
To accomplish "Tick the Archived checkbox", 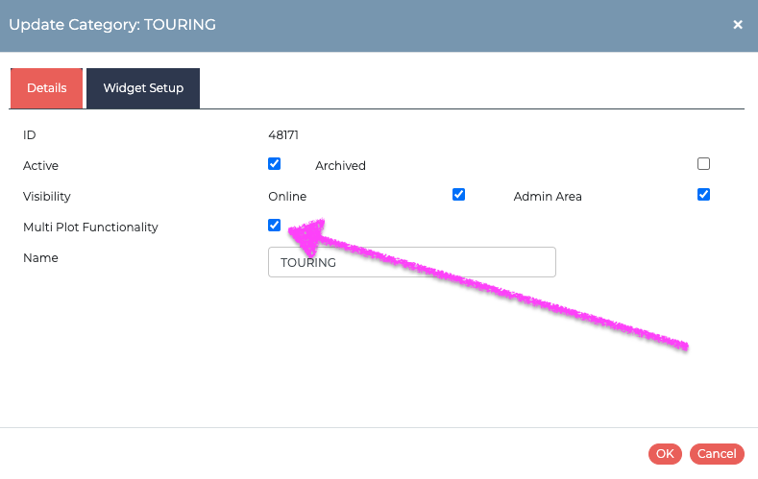I will pyautogui.click(x=703, y=164).
